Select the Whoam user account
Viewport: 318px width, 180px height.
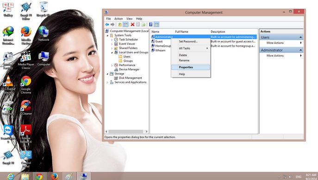158,50
